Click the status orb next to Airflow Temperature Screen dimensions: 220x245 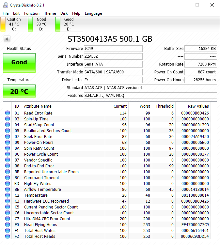coord(8,190)
